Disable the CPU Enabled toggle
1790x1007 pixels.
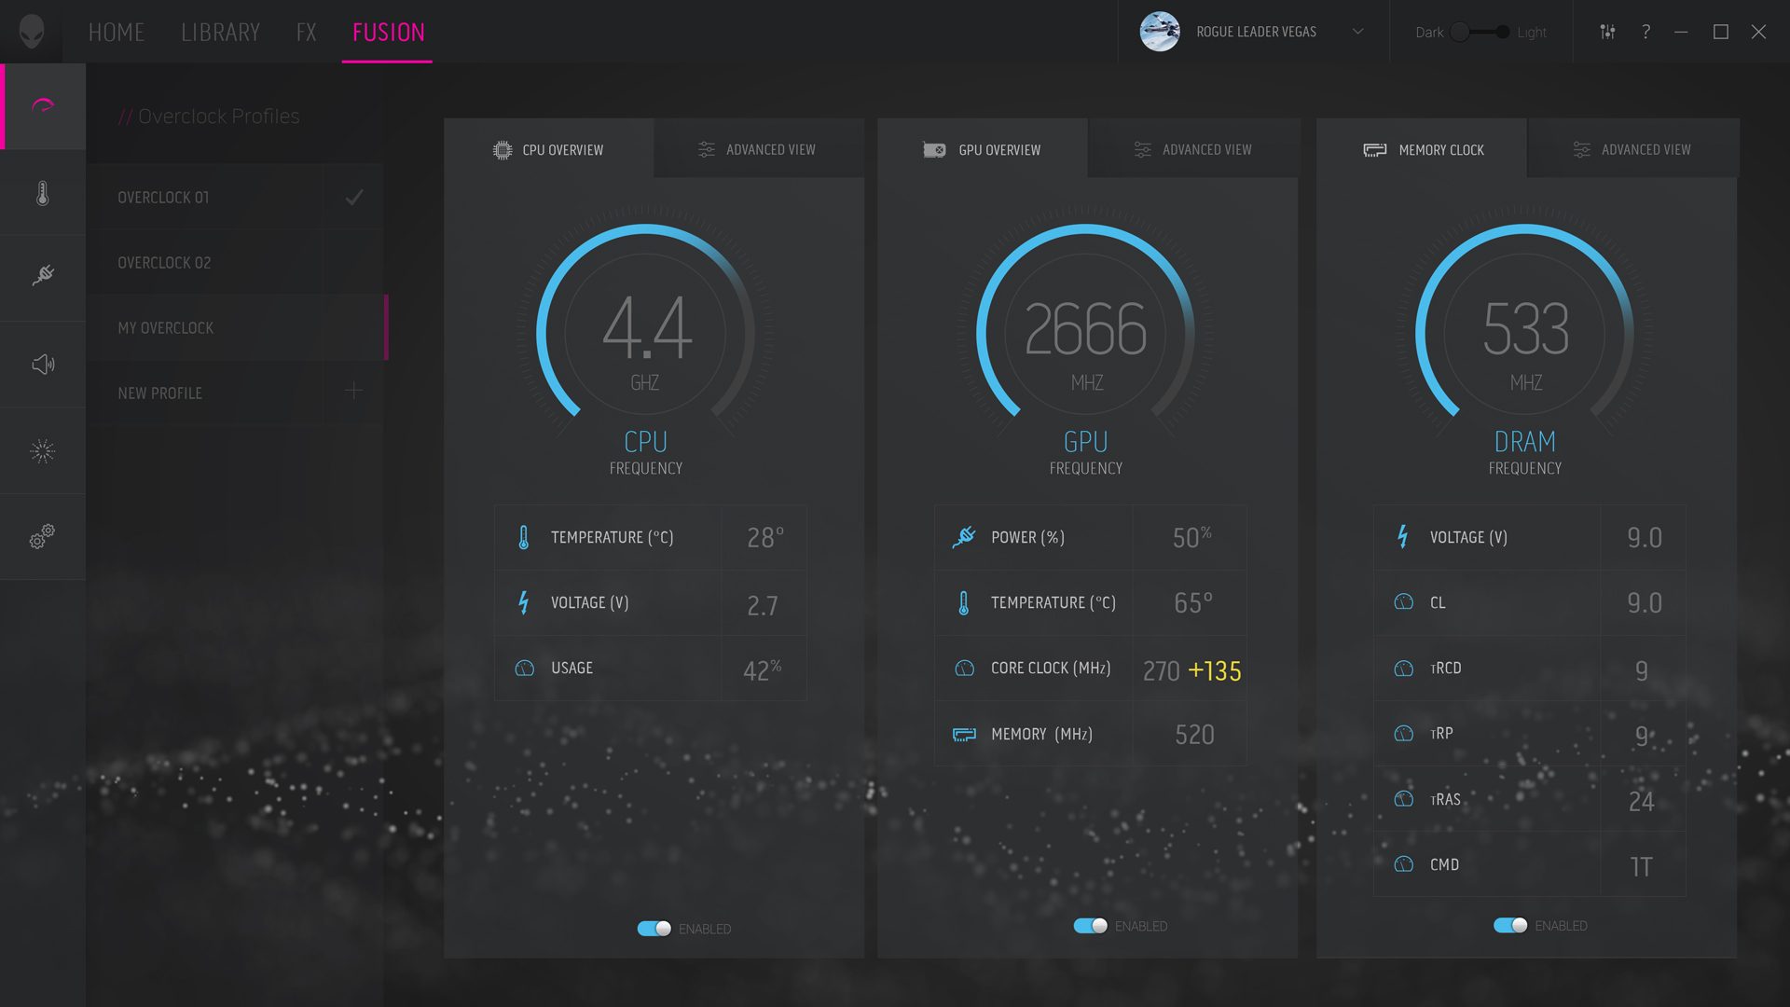pyautogui.click(x=654, y=929)
